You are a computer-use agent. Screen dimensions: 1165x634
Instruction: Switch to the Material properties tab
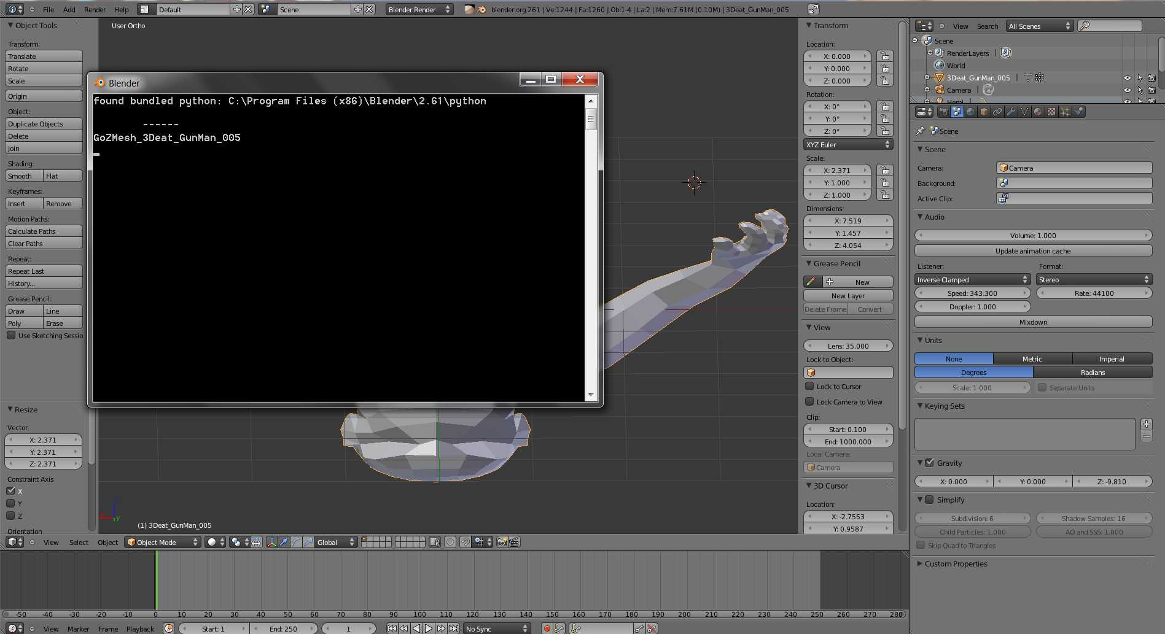pyautogui.click(x=1038, y=111)
